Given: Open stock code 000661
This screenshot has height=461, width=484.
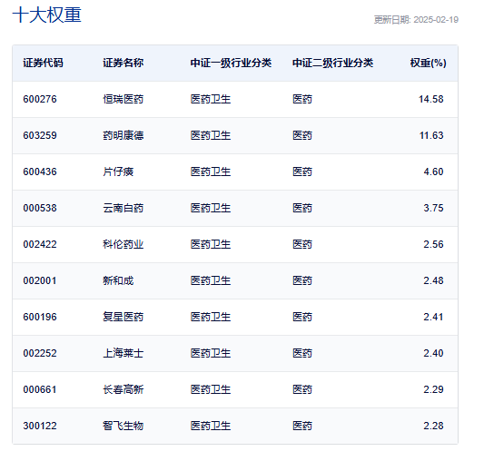Looking at the screenshot, I should click(x=40, y=389).
